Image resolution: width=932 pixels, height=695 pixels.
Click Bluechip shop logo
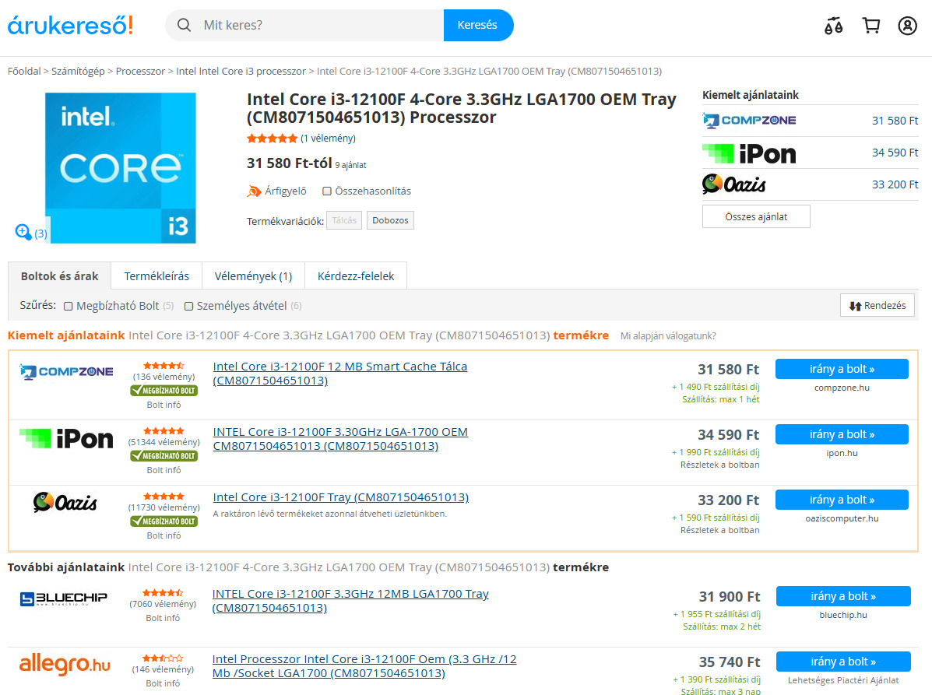point(64,598)
